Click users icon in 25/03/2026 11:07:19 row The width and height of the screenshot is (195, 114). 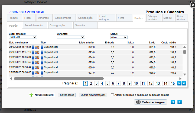point(37,52)
